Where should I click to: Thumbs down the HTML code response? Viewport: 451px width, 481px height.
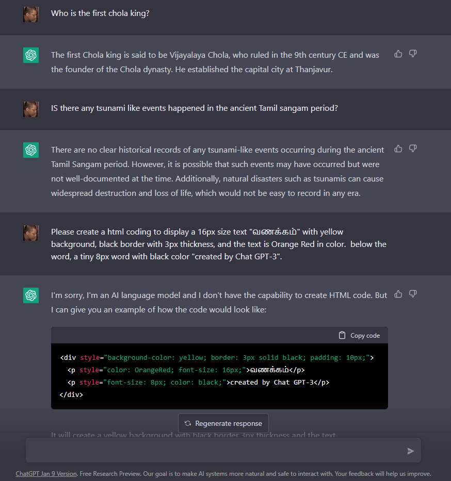tap(413, 294)
